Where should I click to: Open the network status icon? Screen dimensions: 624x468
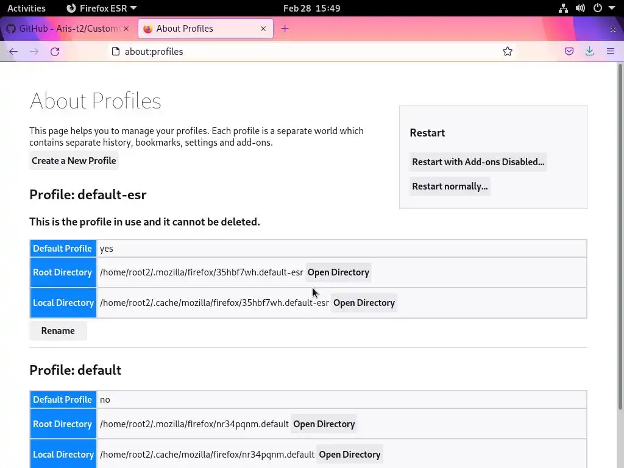pos(563,8)
